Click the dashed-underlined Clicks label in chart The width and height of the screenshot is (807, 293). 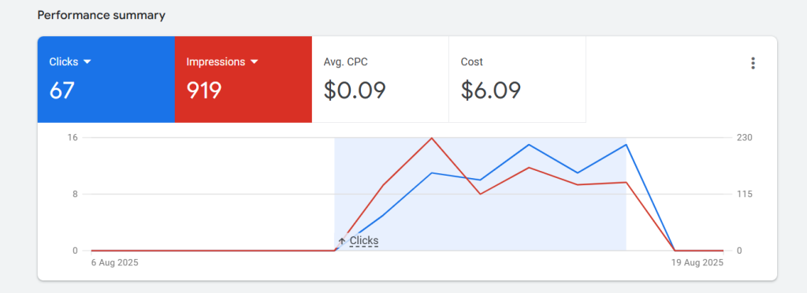(x=364, y=240)
